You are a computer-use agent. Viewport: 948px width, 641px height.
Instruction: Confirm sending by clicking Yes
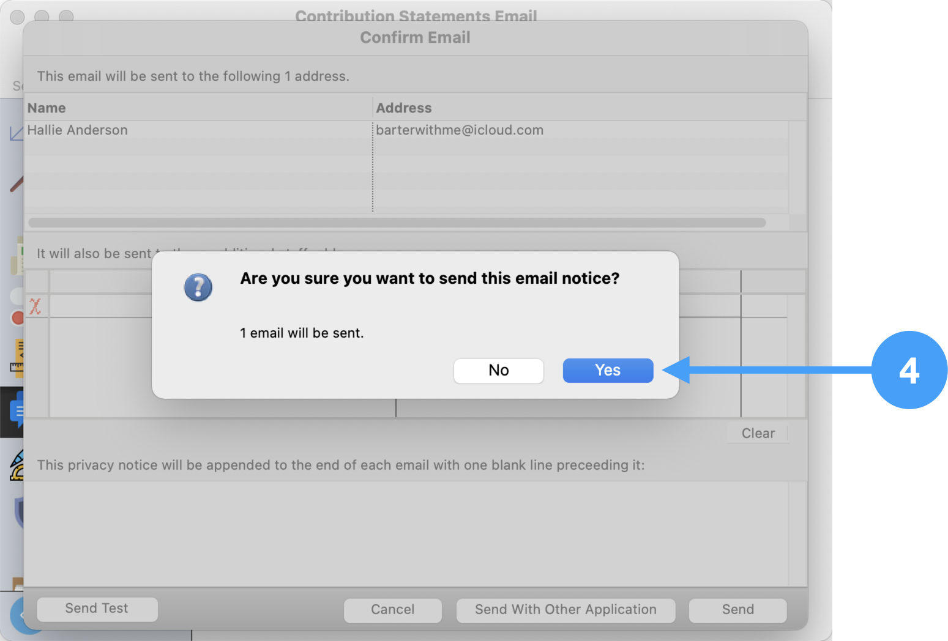608,371
